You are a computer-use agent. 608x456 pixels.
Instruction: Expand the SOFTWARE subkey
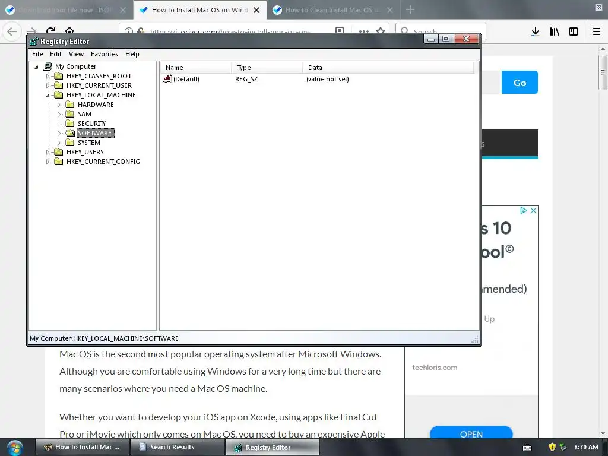point(59,134)
